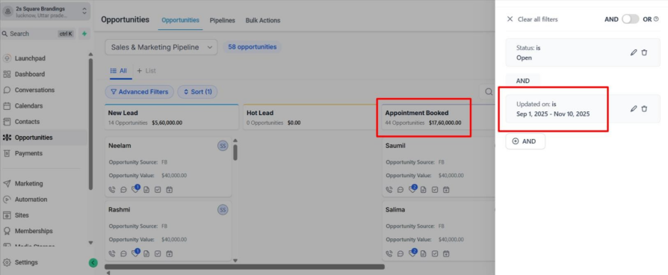Click the sidebar Search field
Screen dimensions: 668x275
click(38, 34)
